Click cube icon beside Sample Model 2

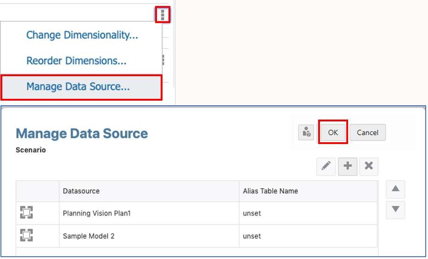pos(27,236)
